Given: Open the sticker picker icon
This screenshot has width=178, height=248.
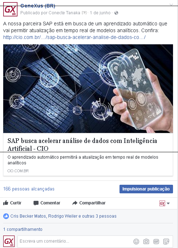Looking at the screenshot, I should [166, 242].
